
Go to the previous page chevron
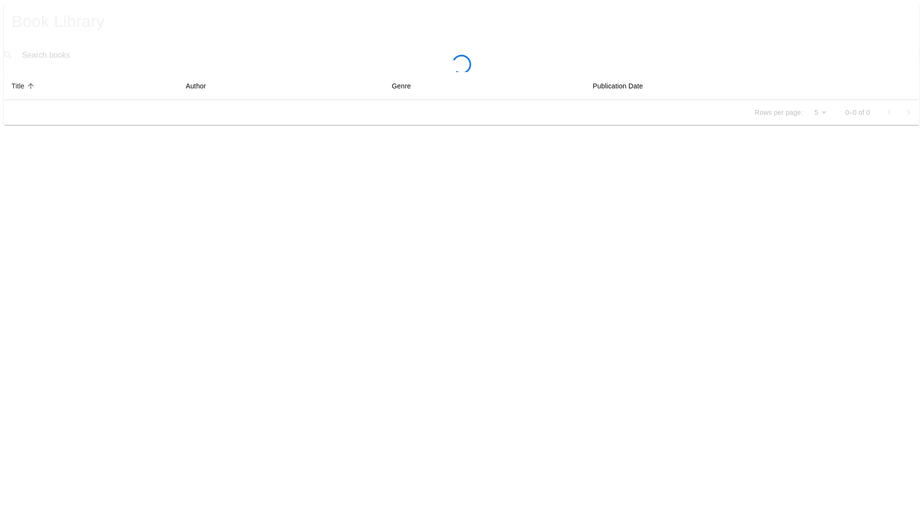[x=889, y=112]
